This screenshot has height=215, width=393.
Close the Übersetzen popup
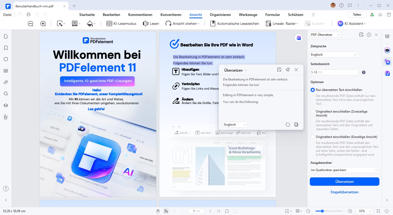tap(296, 70)
